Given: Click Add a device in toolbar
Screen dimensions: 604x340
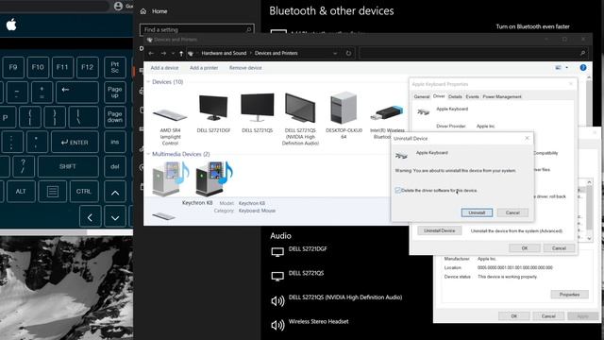Looking at the screenshot, I should [x=164, y=68].
